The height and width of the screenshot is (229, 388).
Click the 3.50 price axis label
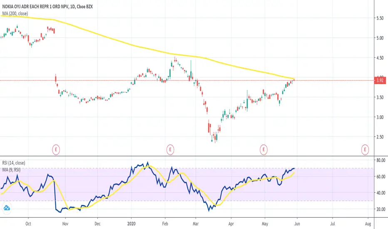tap(380, 97)
